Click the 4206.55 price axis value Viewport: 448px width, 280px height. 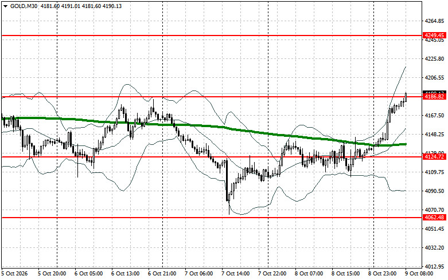[435, 77]
